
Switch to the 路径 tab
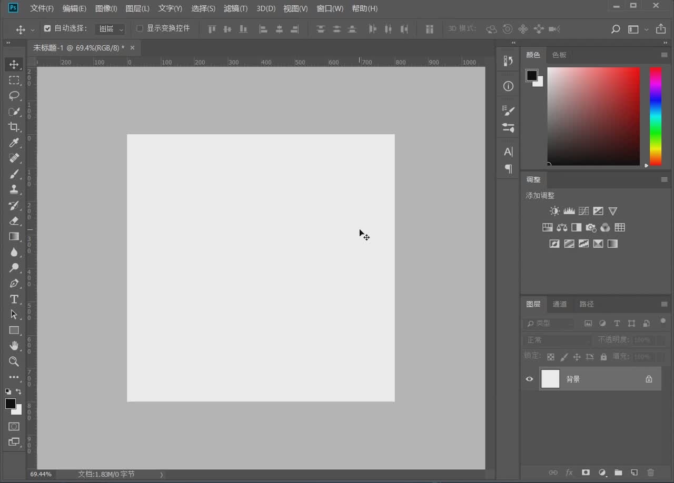click(x=587, y=304)
